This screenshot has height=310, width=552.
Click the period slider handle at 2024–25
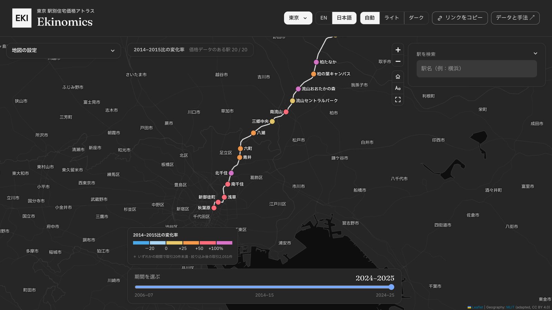pyautogui.click(x=391, y=287)
